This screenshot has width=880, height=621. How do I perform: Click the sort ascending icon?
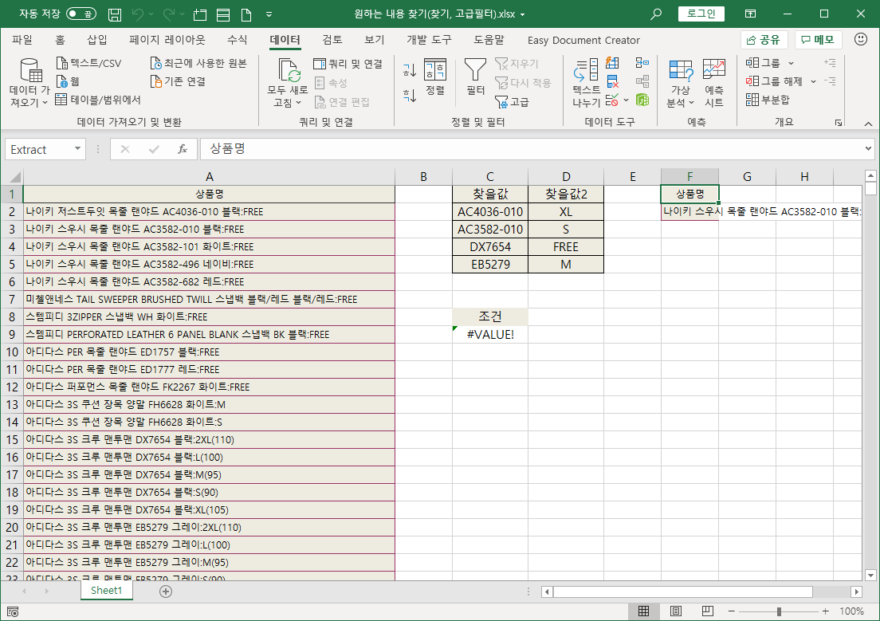click(410, 70)
